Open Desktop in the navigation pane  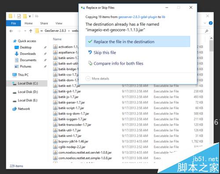26,47
